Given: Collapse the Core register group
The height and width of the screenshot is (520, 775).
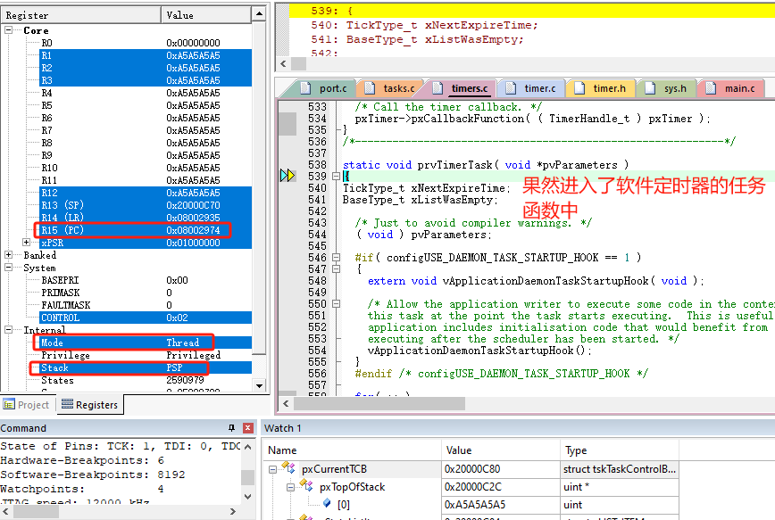Looking at the screenshot, I should (x=8, y=30).
